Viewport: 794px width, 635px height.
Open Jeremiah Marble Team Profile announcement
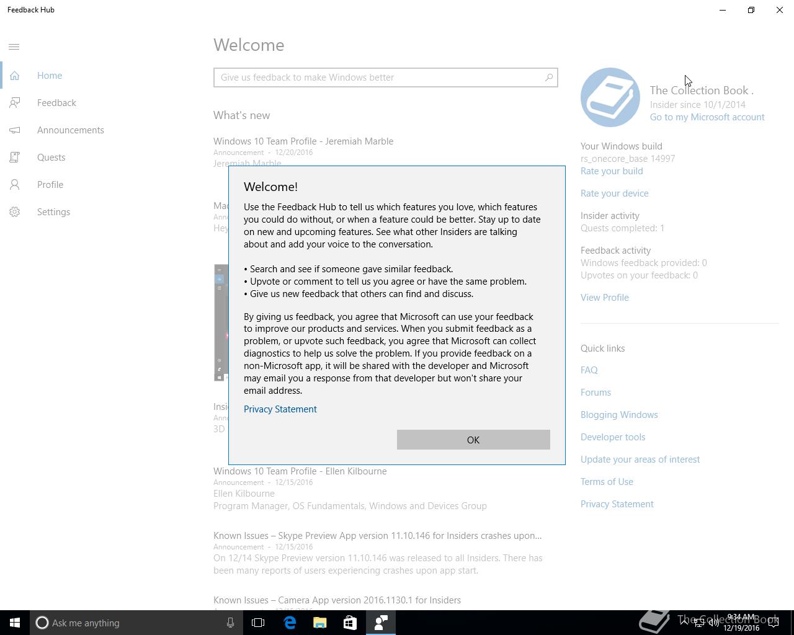click(303, 141)
